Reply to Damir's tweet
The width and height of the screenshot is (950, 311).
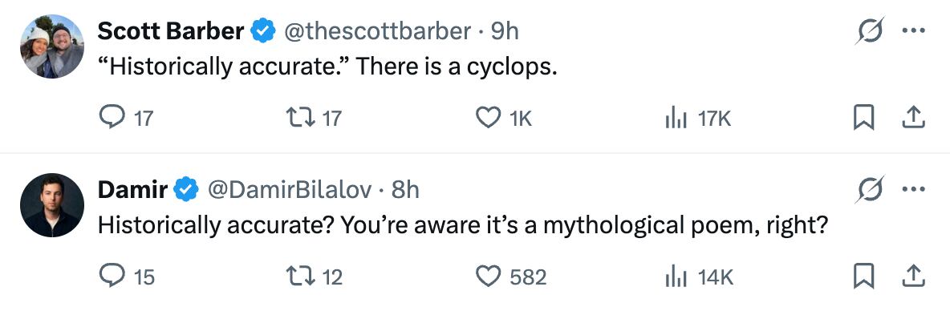[112, 276]
